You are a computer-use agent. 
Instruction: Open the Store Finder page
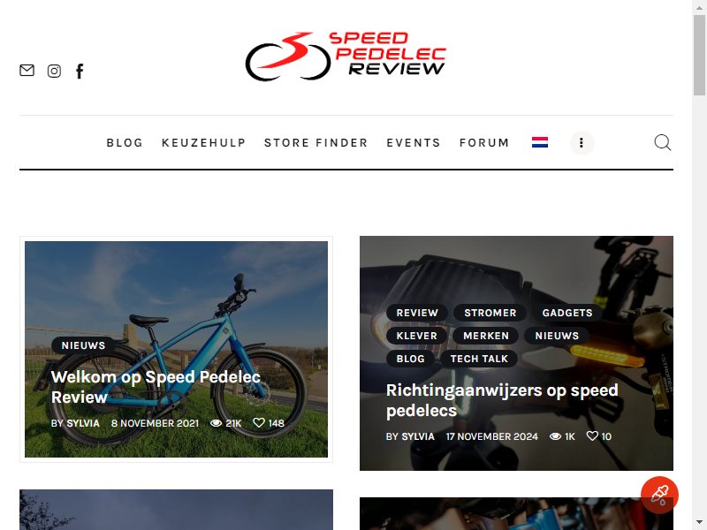[x=316, y=143]
